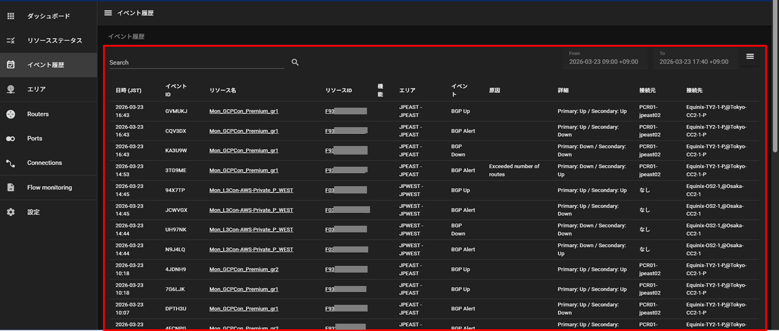Select the Routers menu item
This screenshot has height=331, width=779.
[x=38, y=114]
